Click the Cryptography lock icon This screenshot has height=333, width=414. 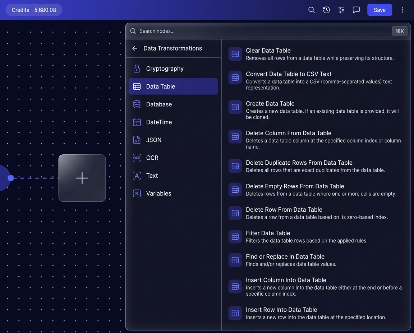coord(137,69)
